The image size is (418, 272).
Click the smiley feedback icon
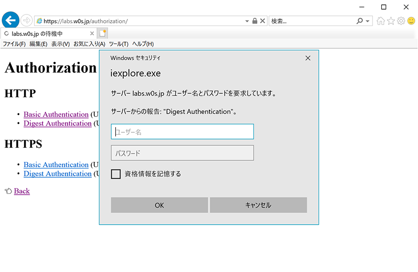[411, 21]
